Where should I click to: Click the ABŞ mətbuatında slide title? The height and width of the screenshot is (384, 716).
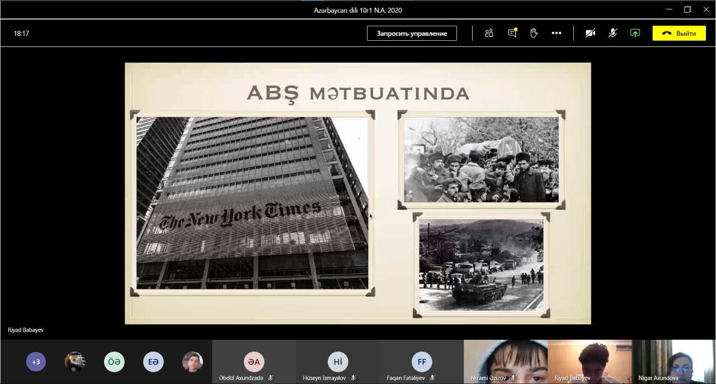(358, 93)
